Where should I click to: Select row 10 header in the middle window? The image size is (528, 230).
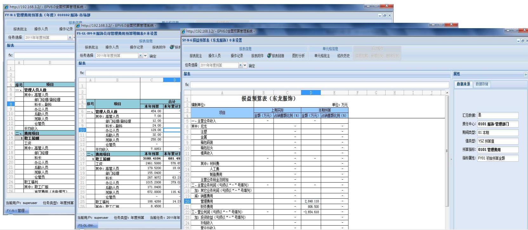(x=82, y=130)
